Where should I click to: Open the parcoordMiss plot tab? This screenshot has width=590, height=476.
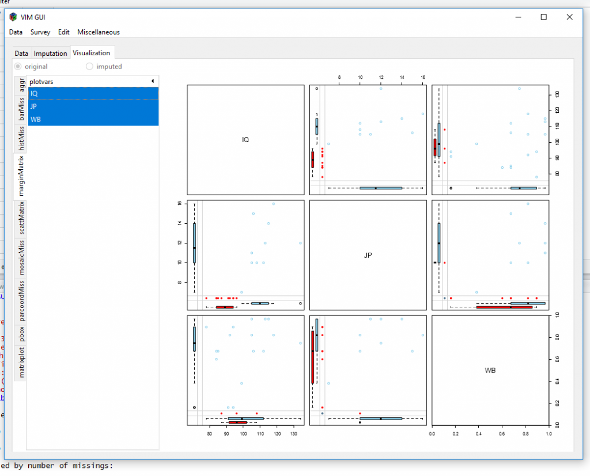click(21, 299)
